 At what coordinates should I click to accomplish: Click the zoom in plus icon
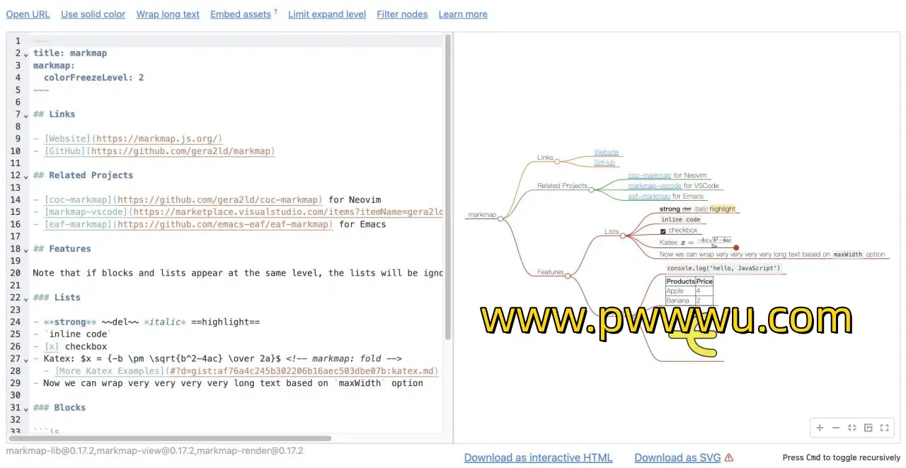coord(820,428)
